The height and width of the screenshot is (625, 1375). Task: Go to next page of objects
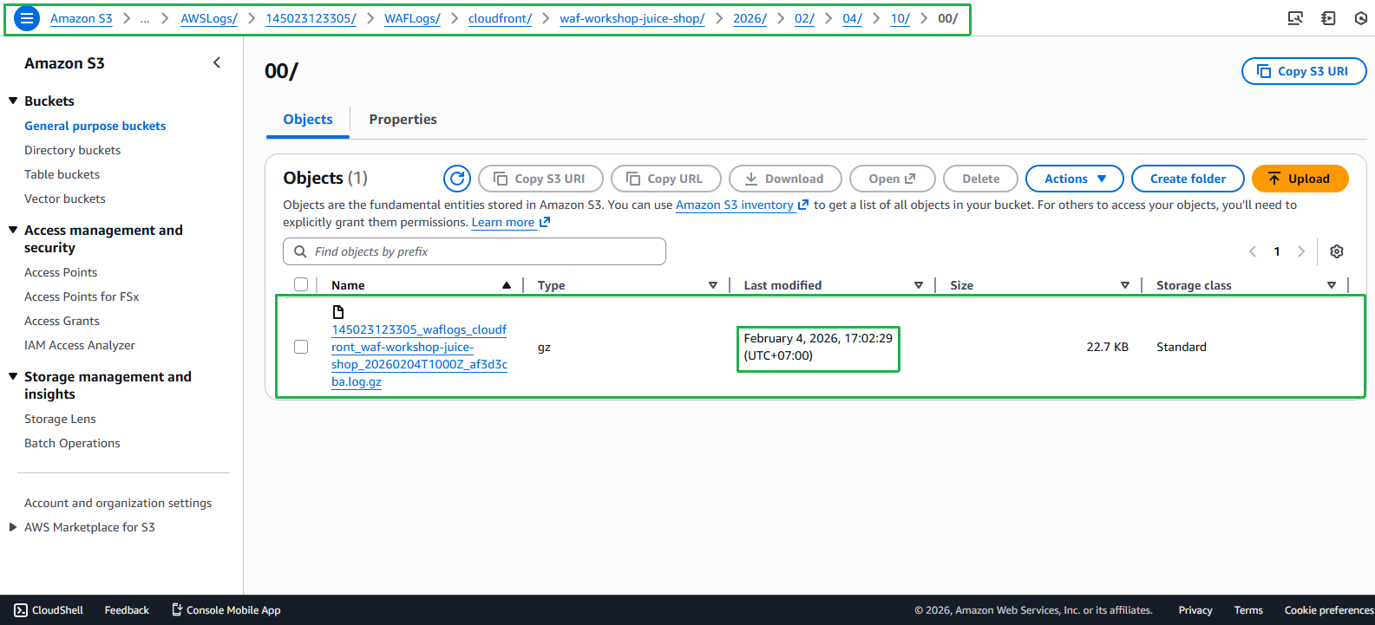[1301, 251]
